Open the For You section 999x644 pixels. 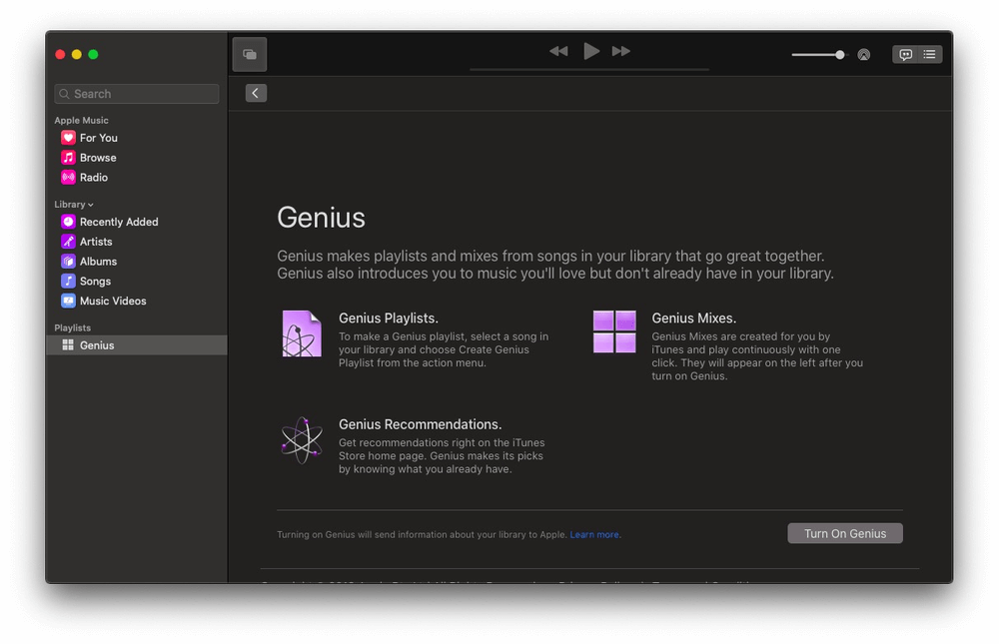98,138
